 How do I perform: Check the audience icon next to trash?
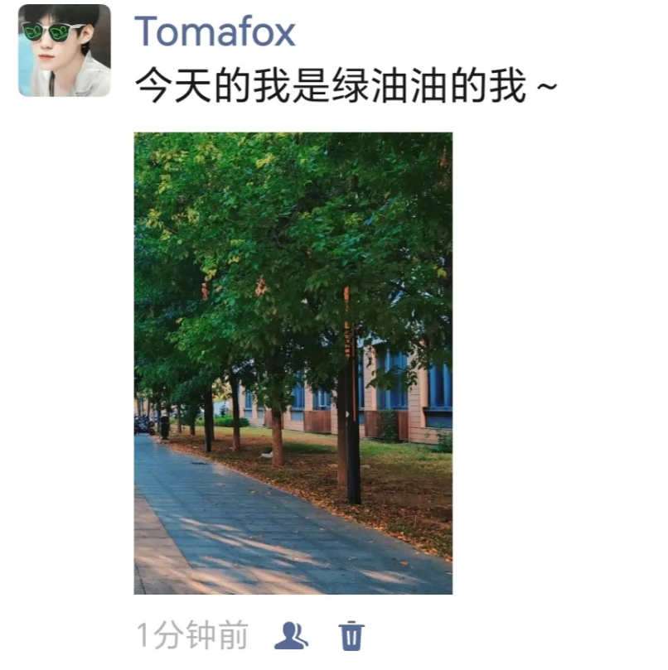[290, 635]
